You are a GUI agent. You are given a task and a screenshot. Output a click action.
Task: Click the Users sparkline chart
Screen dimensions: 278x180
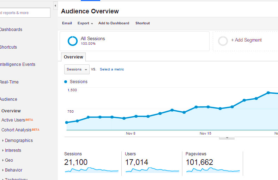tap(152, 170)
